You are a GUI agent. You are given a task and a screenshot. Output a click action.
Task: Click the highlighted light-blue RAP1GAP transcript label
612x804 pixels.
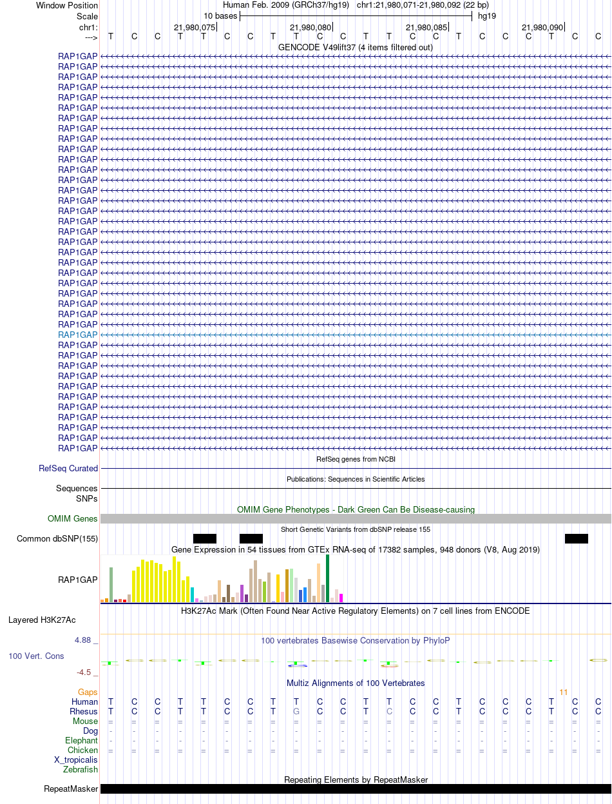coord(78,335)
